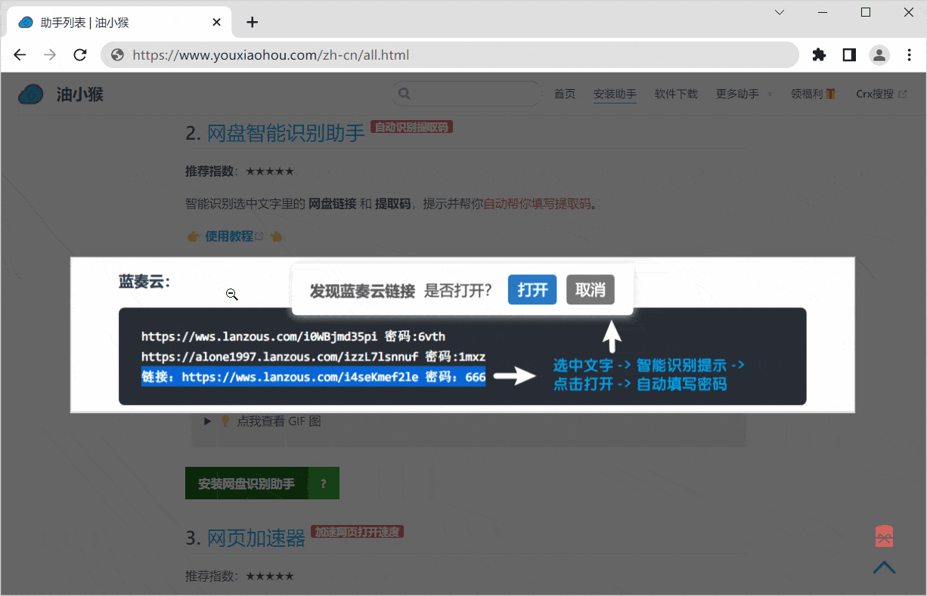Click the 推荐指数 rating under 网盘智能识别助手
This screenshot has width=927, height=596.
[240, 171]
